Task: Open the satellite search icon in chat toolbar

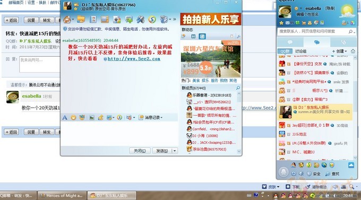Action: [x=140, y=20]
